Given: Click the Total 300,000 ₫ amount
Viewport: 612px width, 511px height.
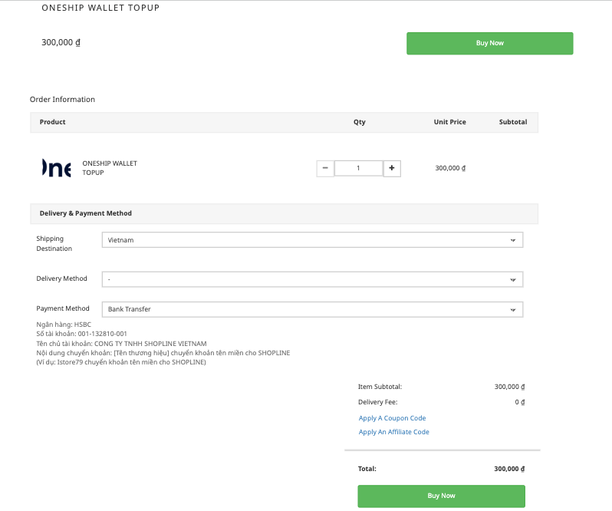Looking at the screenshot, I should click(509, 469).
